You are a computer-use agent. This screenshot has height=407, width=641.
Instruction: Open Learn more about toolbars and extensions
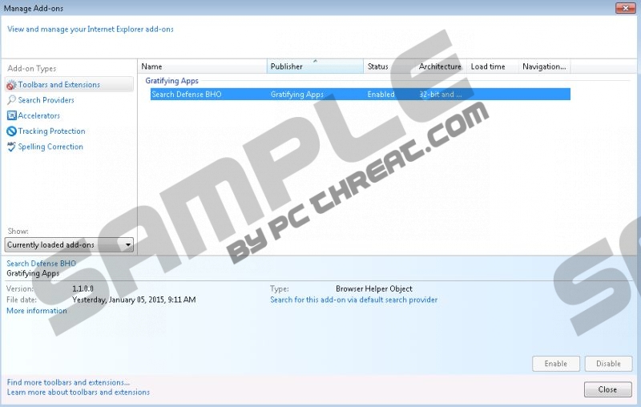coord(78,393)
